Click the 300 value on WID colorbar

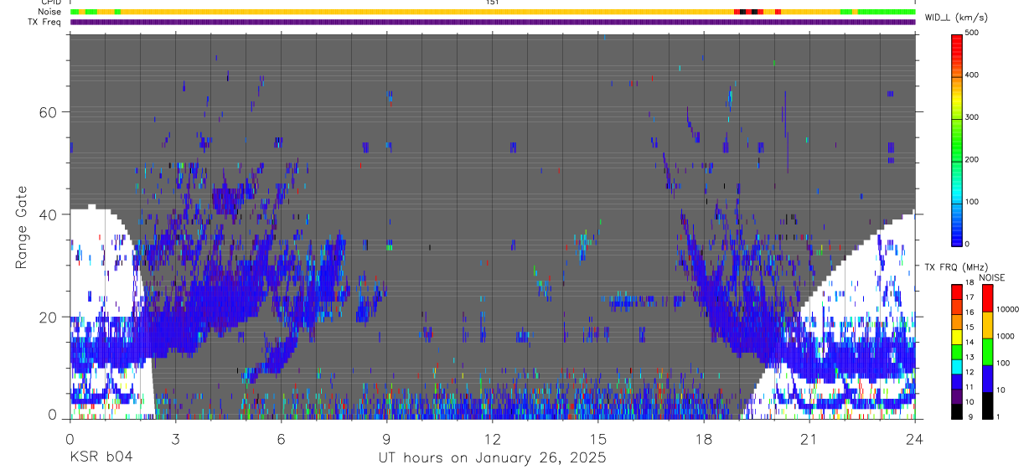(x=972, y=117)
